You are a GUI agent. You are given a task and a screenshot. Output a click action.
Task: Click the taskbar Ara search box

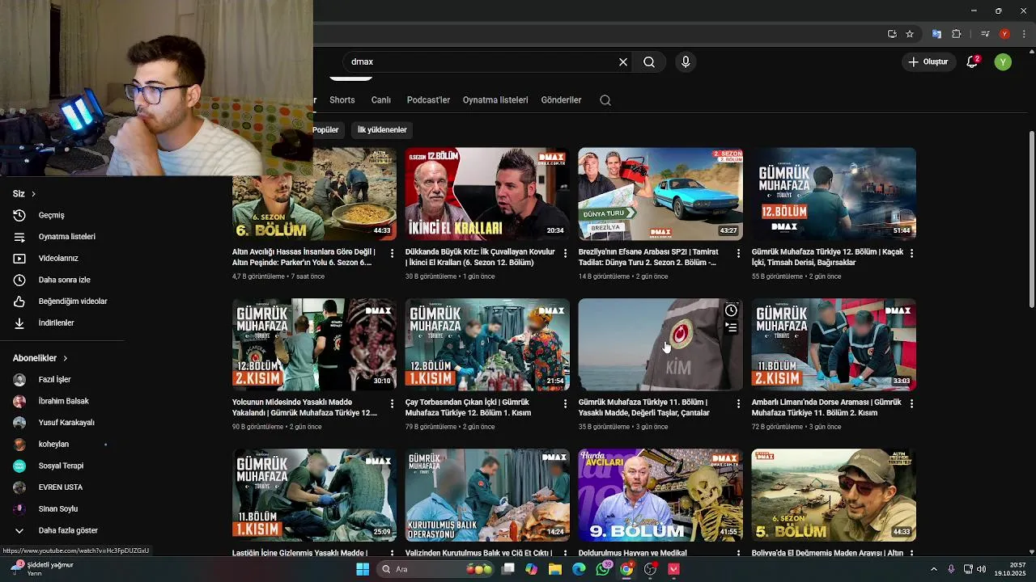click(437, 569)
